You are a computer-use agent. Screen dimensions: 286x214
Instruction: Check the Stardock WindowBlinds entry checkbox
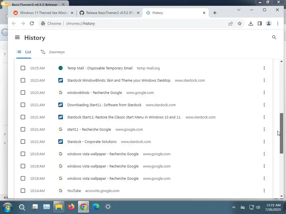click(23, 80)
